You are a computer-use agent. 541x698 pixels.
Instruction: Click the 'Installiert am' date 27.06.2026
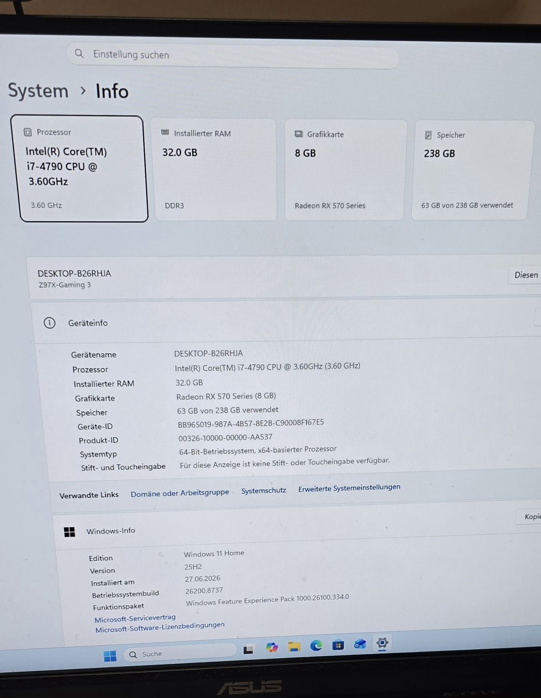tap(203, 579)
